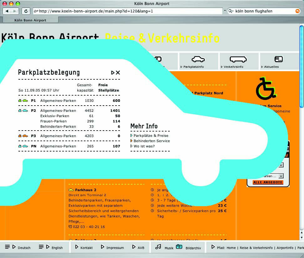Switch to the Köln Bonn Airport browser tab
This screenshot has width=304, height=258.
[30, 20]
